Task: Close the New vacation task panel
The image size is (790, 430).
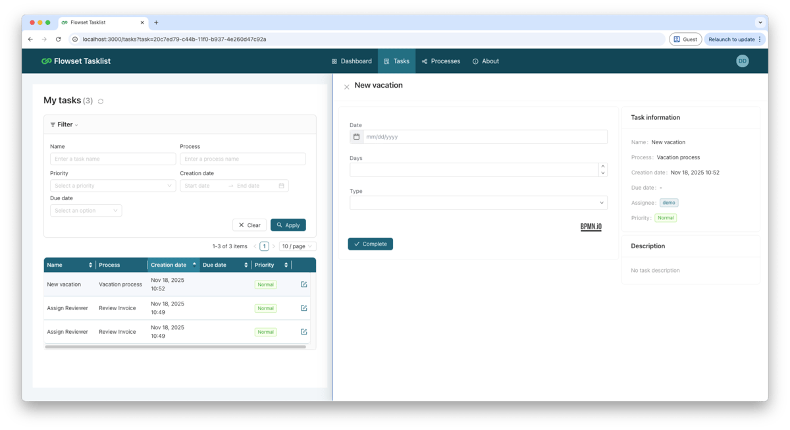Action: (346, 87)
